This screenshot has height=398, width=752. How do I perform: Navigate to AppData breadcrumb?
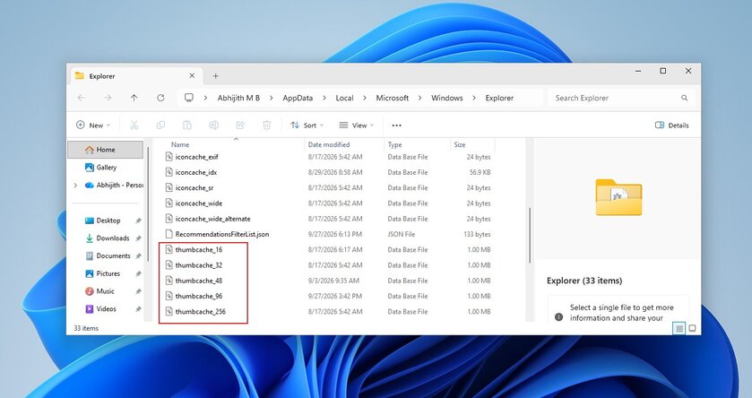pos(298,98)
